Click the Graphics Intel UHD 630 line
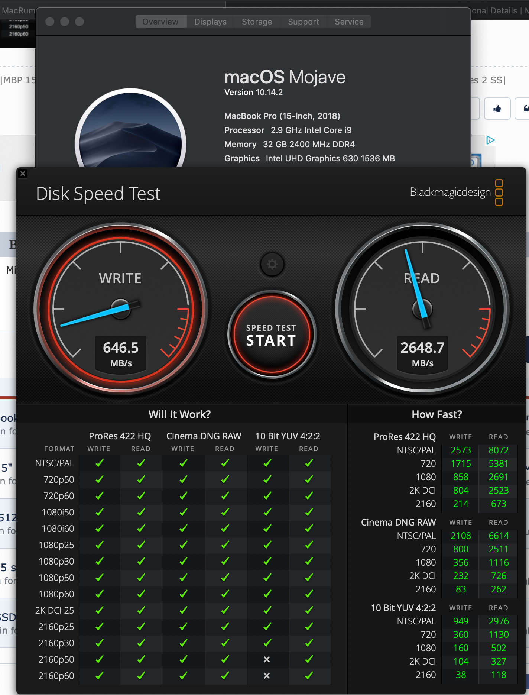529x695 pixels. [x=309, y=159]
